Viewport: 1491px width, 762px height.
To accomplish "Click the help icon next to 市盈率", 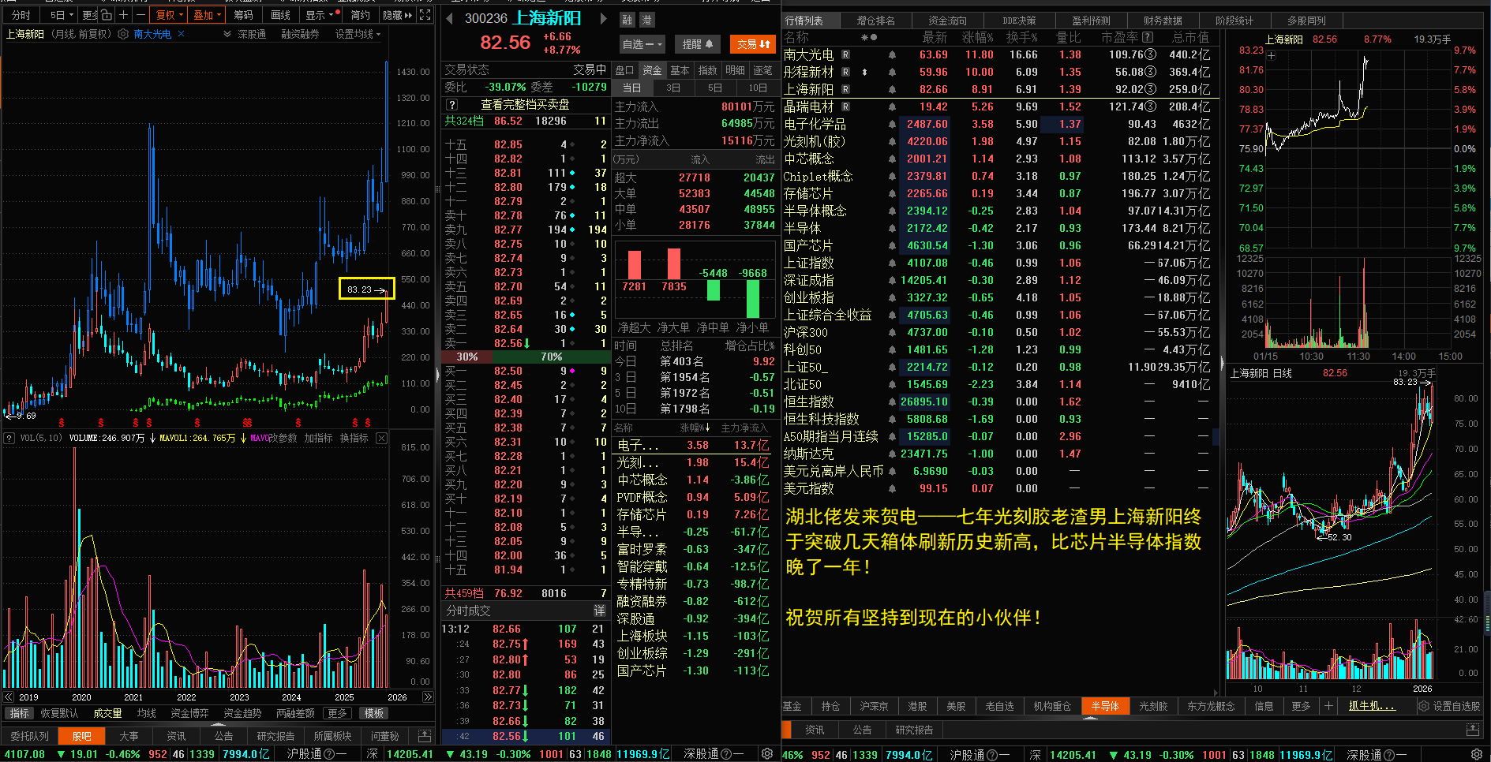I will click(x=1148, y=37).
